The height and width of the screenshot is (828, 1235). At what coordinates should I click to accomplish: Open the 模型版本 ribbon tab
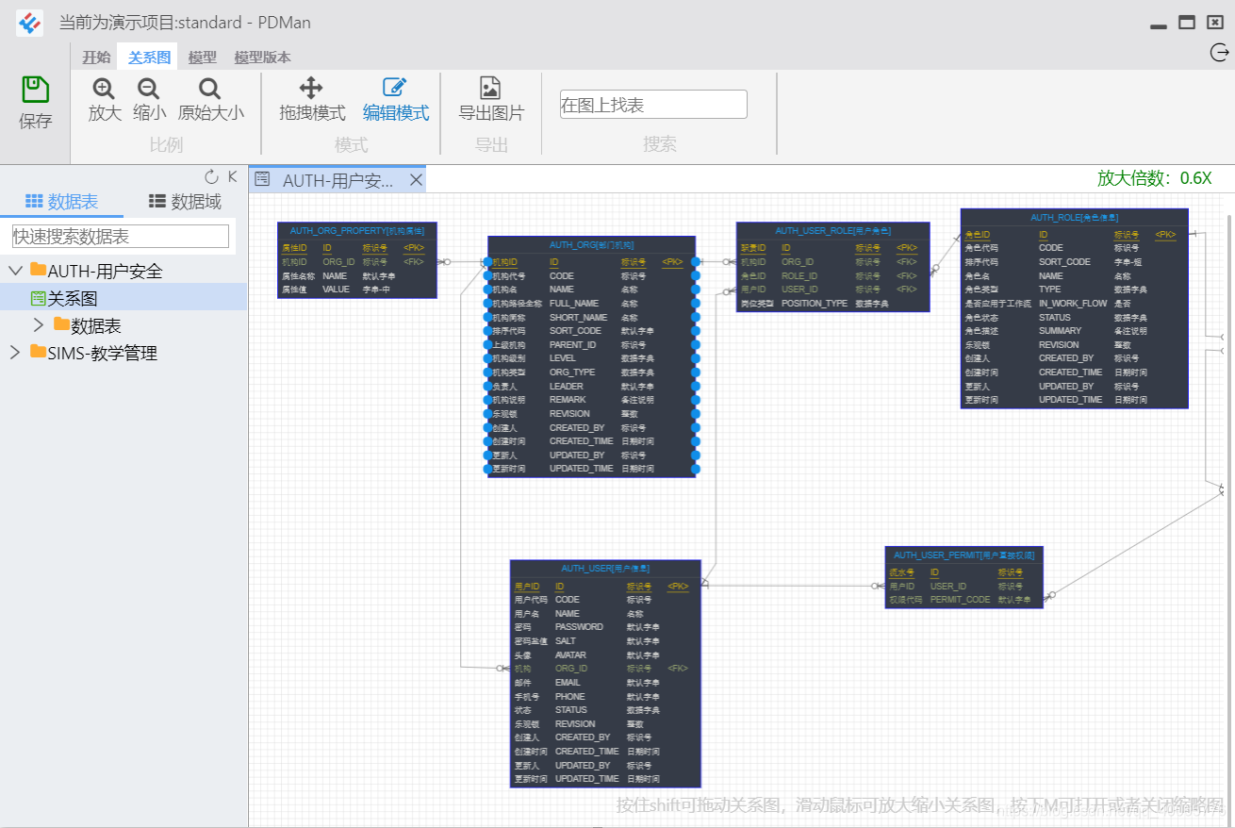(263, 58)
